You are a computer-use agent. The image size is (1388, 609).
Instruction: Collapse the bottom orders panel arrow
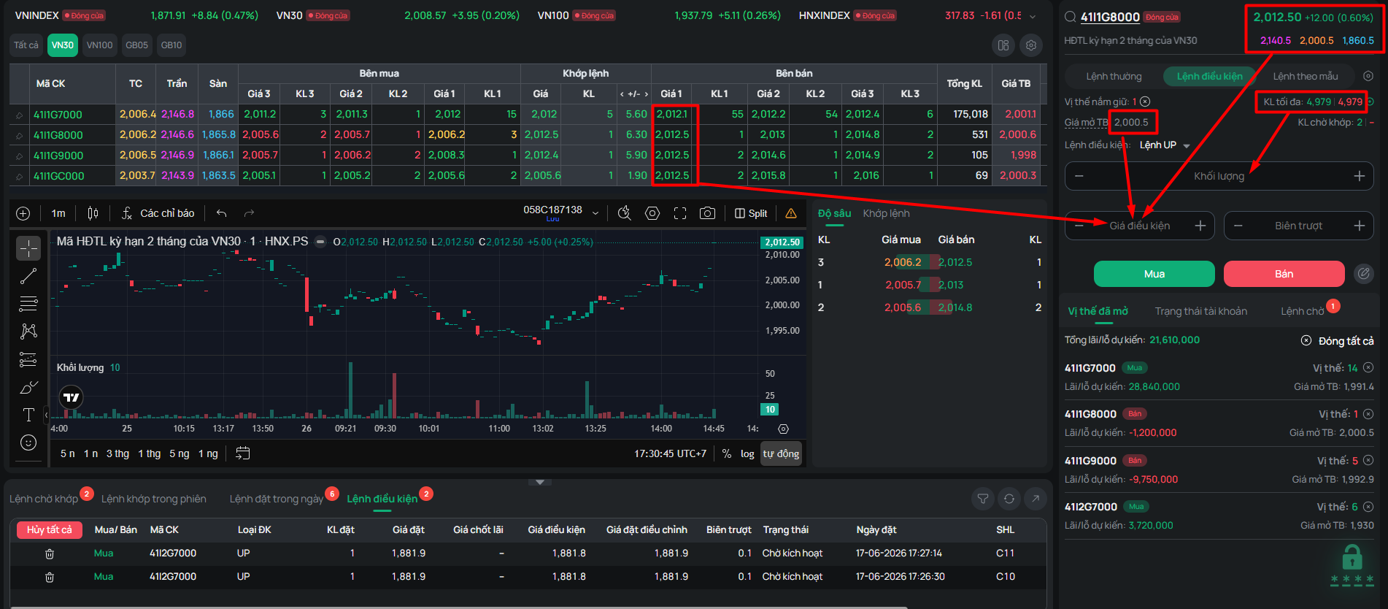[x=539, y=482]
